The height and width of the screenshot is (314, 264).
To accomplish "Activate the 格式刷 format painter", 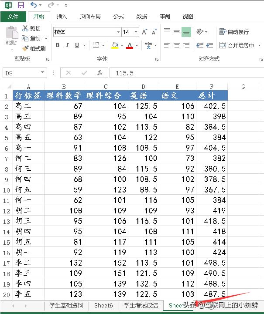I will [34, 48].
